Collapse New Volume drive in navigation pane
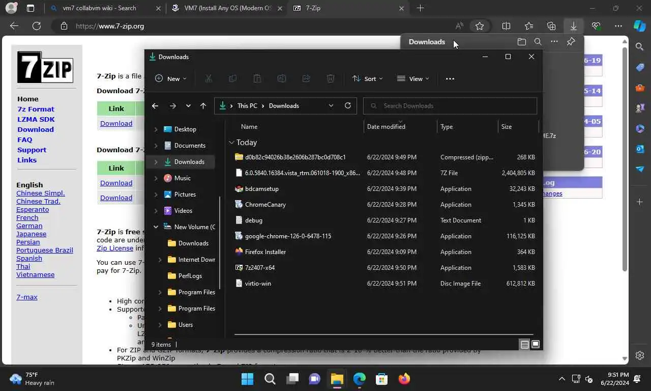 tap(156, 227)
